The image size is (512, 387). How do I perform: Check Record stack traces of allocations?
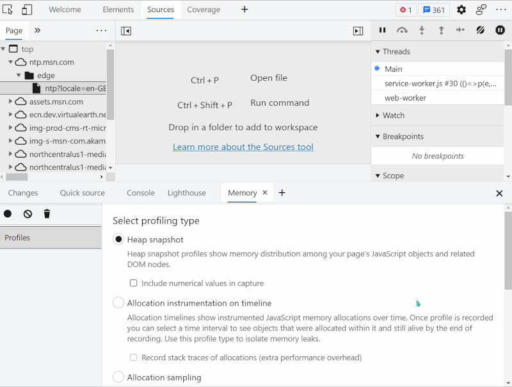point(133,358)
